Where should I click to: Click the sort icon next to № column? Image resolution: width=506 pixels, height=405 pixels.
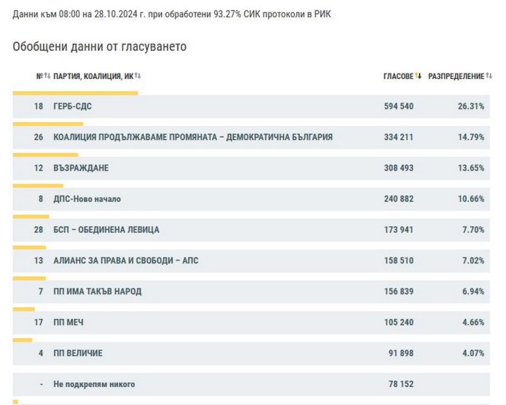[47, 76]
